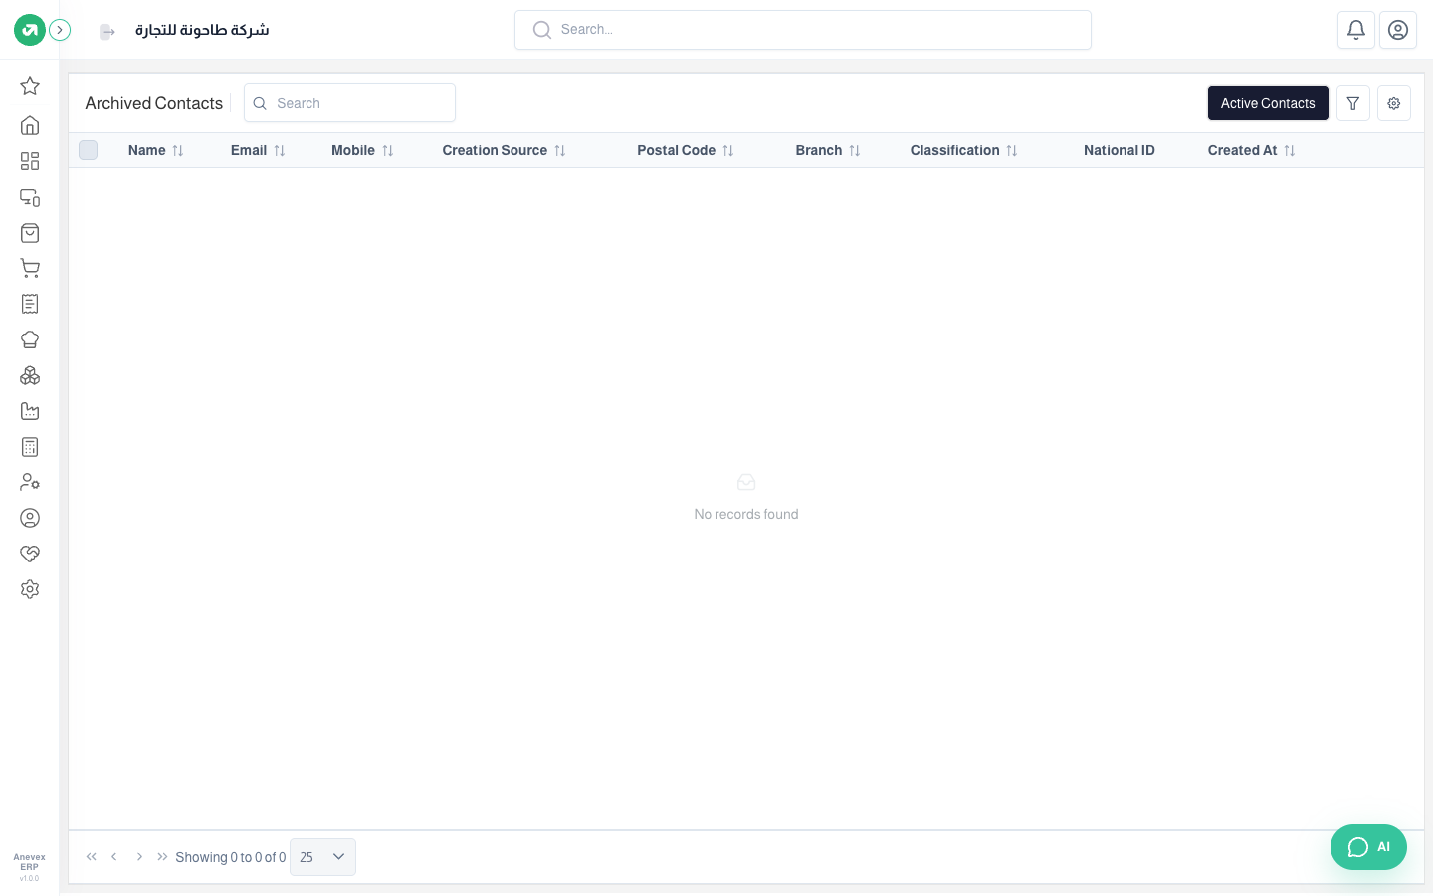
Task: Open the settings gear in sidebar
Action: pos(30,589)
